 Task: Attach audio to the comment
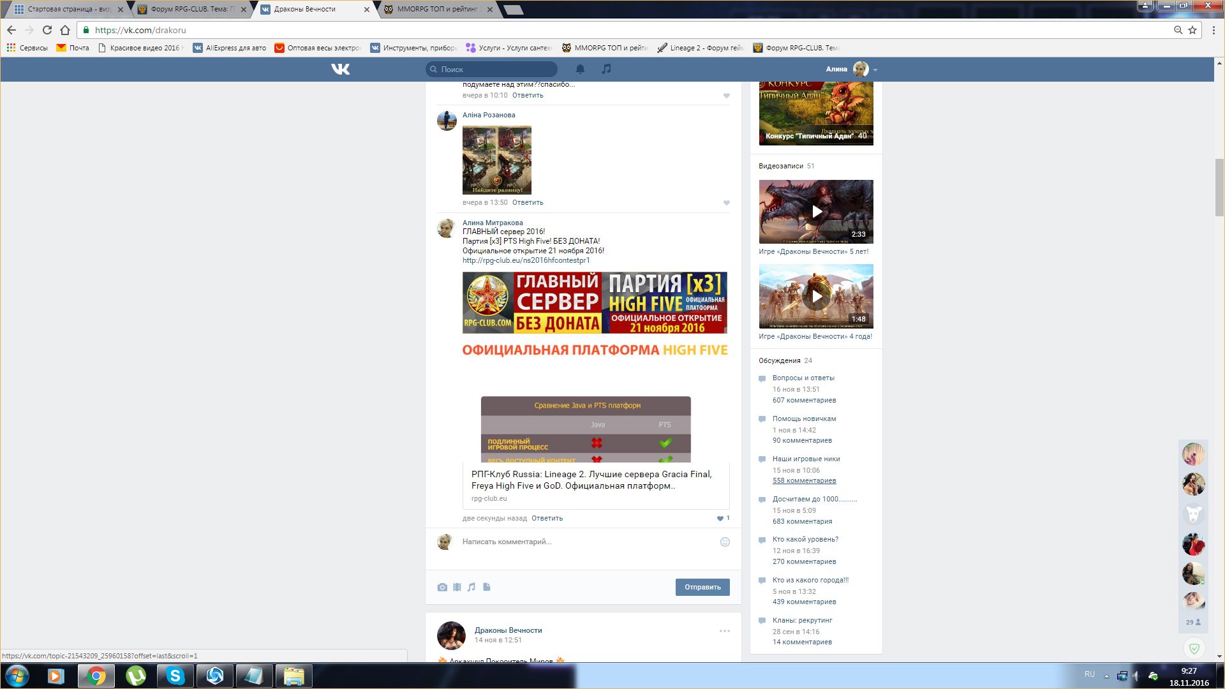(x=471, y=587)
